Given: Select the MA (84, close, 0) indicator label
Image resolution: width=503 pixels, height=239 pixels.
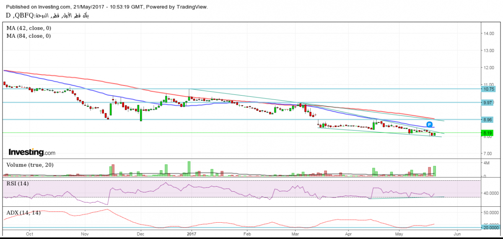Looking at the screenshot, I should pos(29,36).
